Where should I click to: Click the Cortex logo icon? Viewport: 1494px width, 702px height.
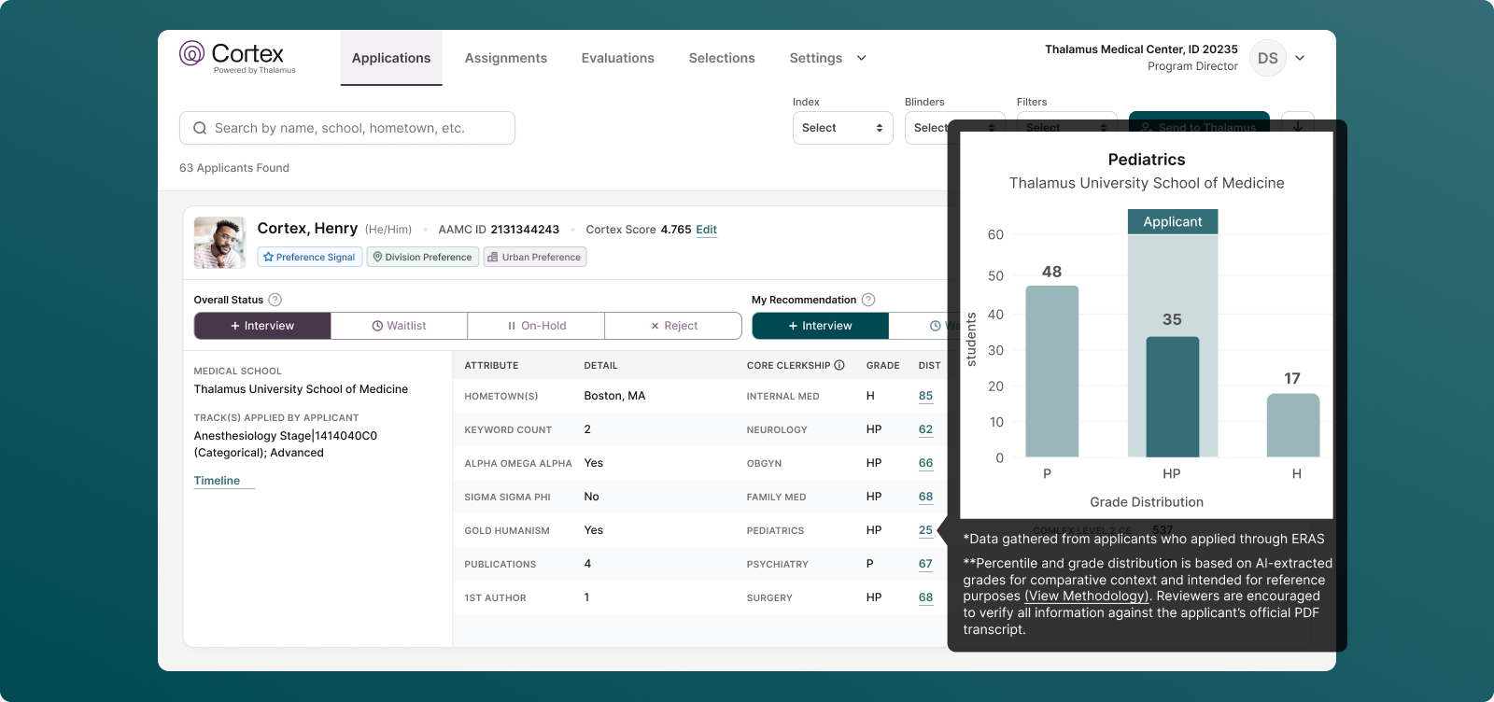191,53
